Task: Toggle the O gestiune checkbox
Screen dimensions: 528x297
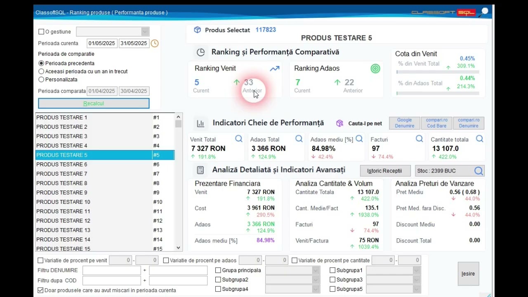Action: (x=41, y=32)
